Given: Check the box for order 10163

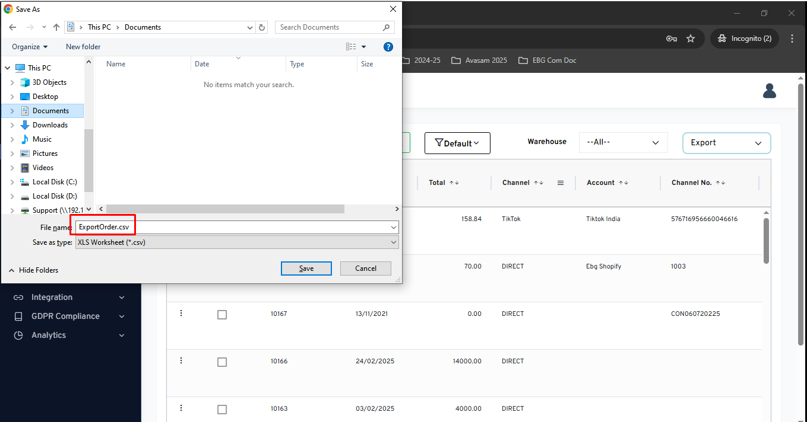Looking at the screenshot, I should tap(222, 410).
